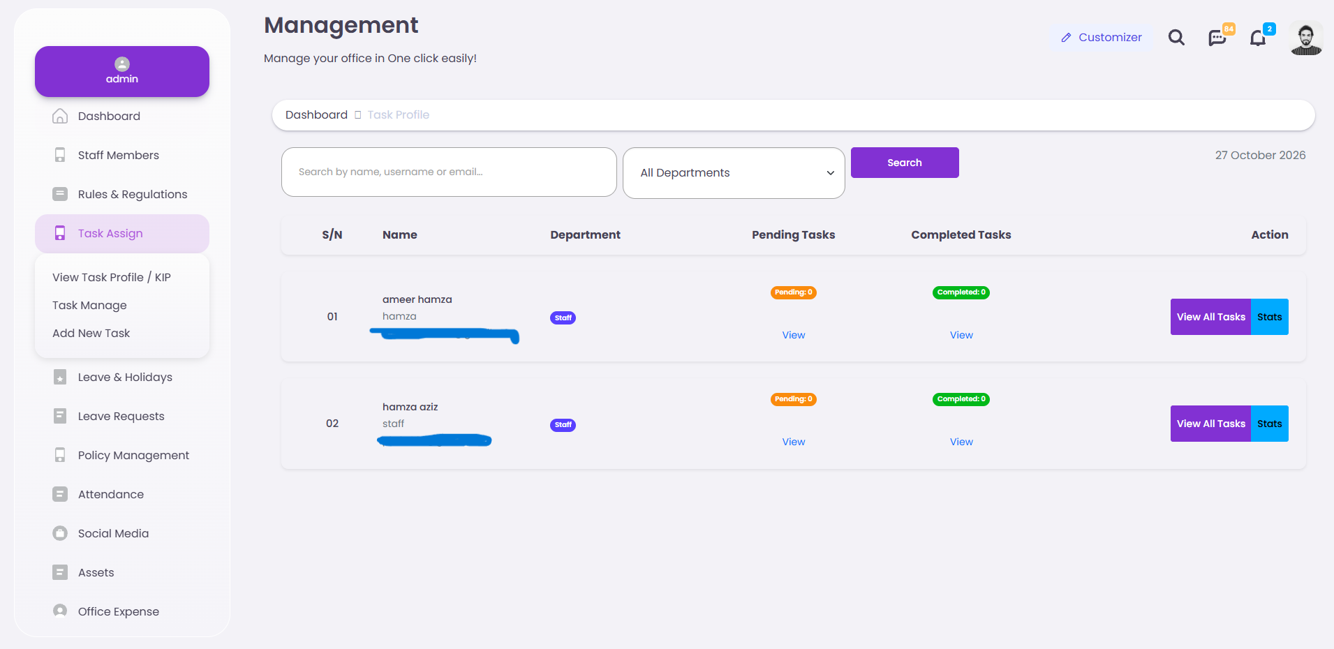This screenshot has height=649, width=1334.
Task: View All Tasks for ameer hamza
Action: coord(1210,317)
